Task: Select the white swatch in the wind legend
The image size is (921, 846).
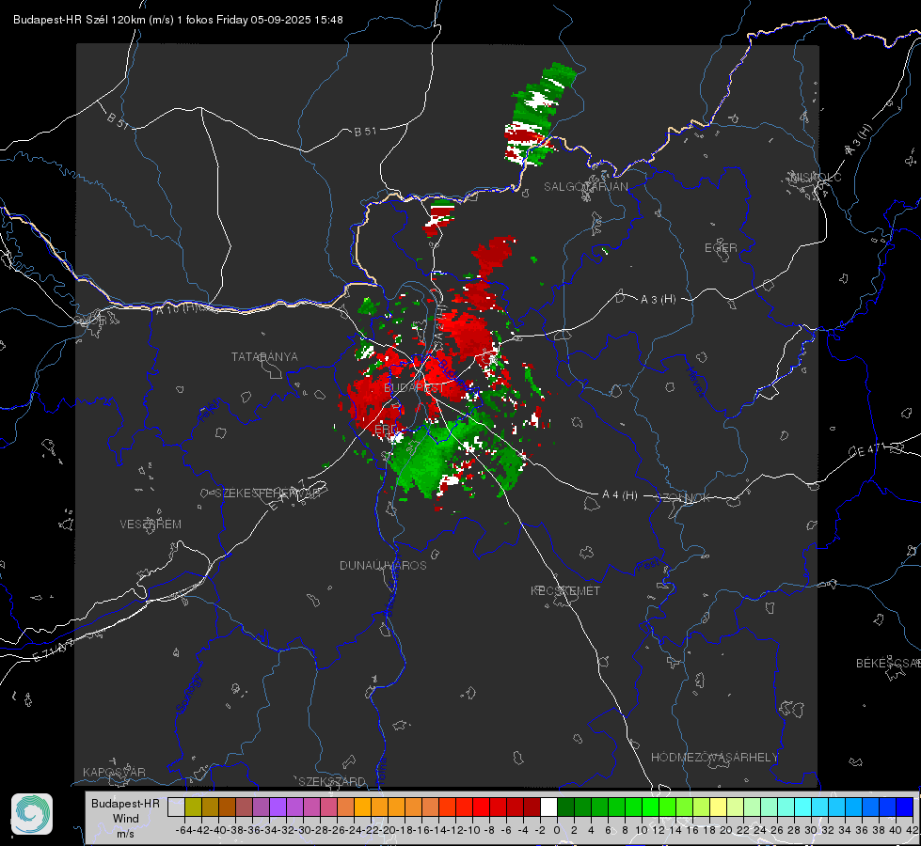Action: click(548, 807)
